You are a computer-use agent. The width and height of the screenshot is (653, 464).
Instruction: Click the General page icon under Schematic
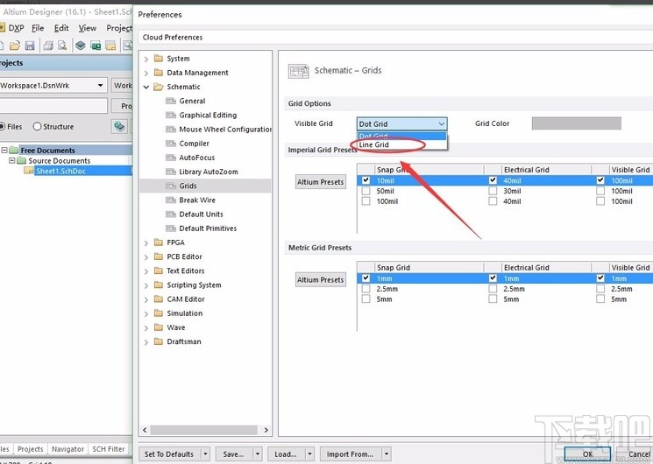click(171, 101)
